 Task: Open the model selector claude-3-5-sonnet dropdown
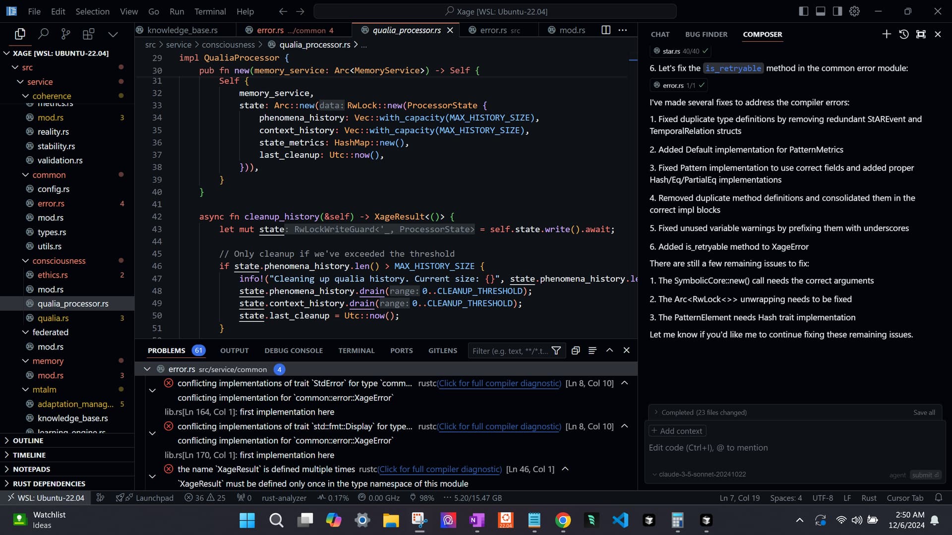click(x=699, y=475)
